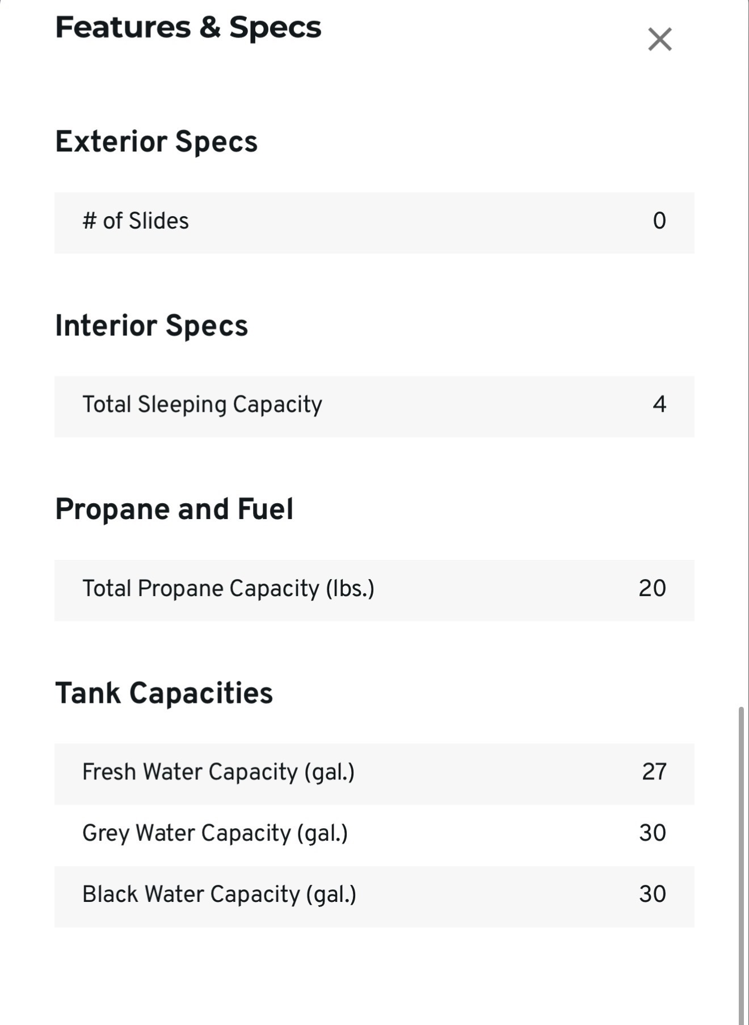Click the Grey Water Capacity (gal.) label
Viewport: 749px width, 1025px height.
(x=215, y=834)
